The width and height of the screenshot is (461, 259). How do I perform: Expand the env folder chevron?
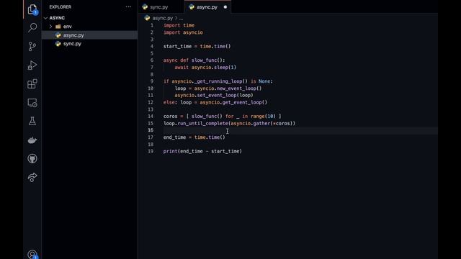(51, 27)
